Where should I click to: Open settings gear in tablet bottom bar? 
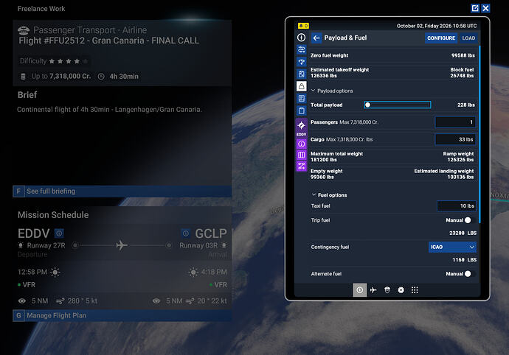click(x=401, y=290)
